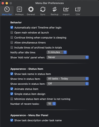Click the 'Show time in status item:' label
This screenshot has height=127, width=99.
(x=26, y=79)
